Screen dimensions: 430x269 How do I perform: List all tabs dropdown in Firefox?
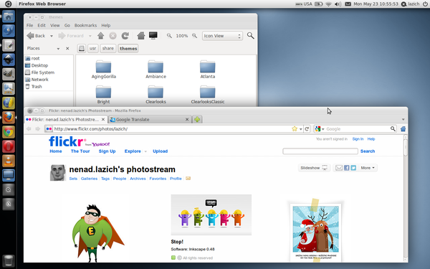point(403,119)
